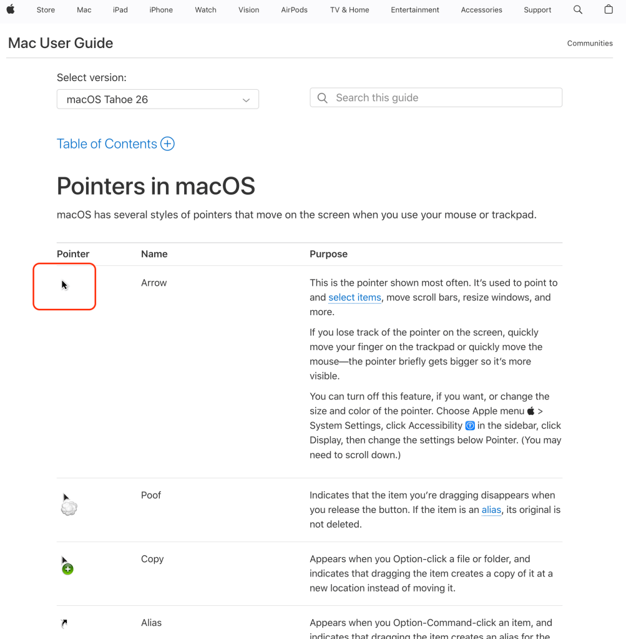This screenshot has height=639, width=626.
Task: Open the iPhone menu item
Action: click(x=161, y=10)
